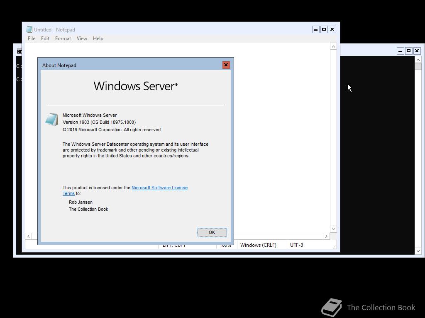Image resolution: width=425 pixels, height=318 pixels.
Task: Open the Microsoft Software License link
Action: [159, 188]
